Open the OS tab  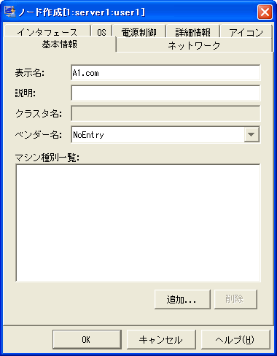(x=101, y=31)
